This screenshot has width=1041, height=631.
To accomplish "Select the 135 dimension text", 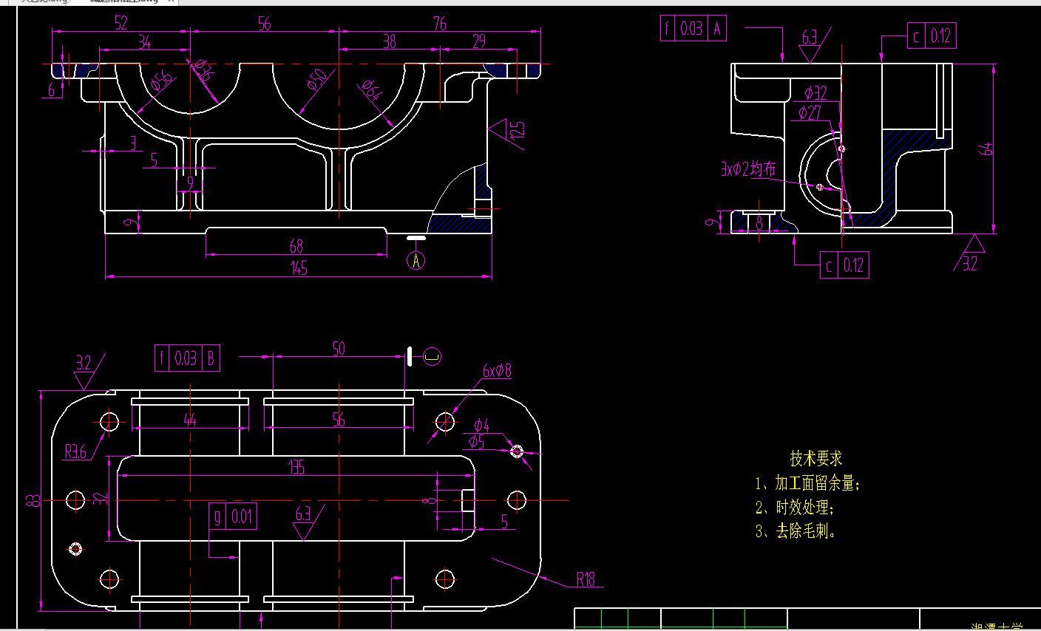I will [x=296, y=467].
